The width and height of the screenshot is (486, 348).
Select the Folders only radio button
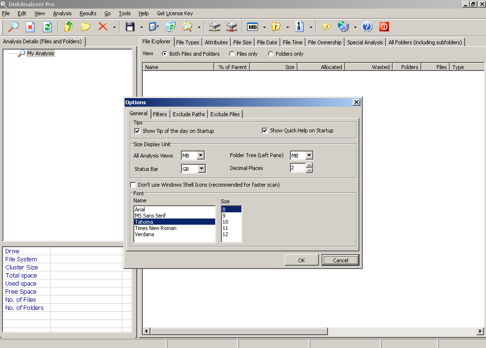pyautogui.click(x=270, y=54)
